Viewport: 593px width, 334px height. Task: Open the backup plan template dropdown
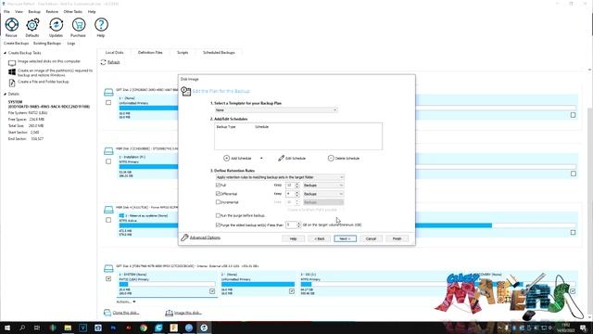276,109
